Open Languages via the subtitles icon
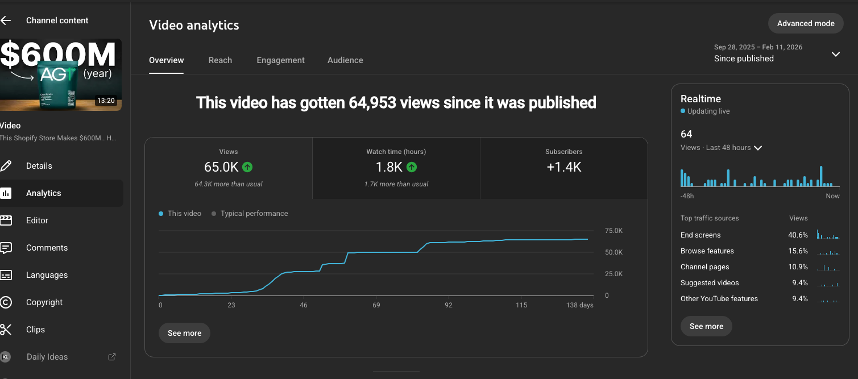 [6, 274]
